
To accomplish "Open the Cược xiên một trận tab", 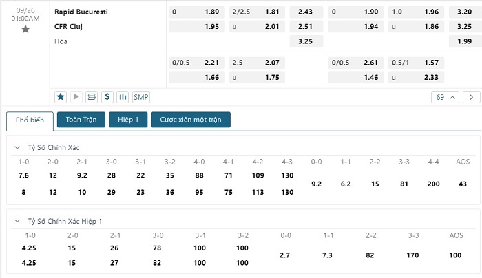I will [x=191, y=120].
